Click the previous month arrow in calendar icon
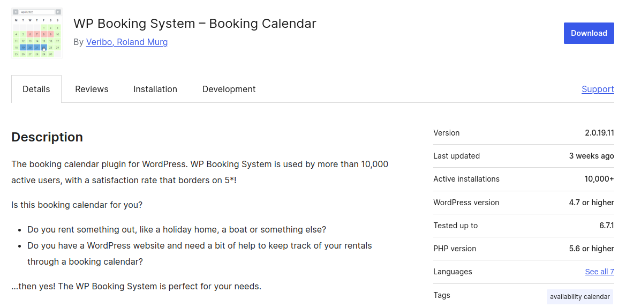This screenshot has width=641, height=307. coord(16,12)
